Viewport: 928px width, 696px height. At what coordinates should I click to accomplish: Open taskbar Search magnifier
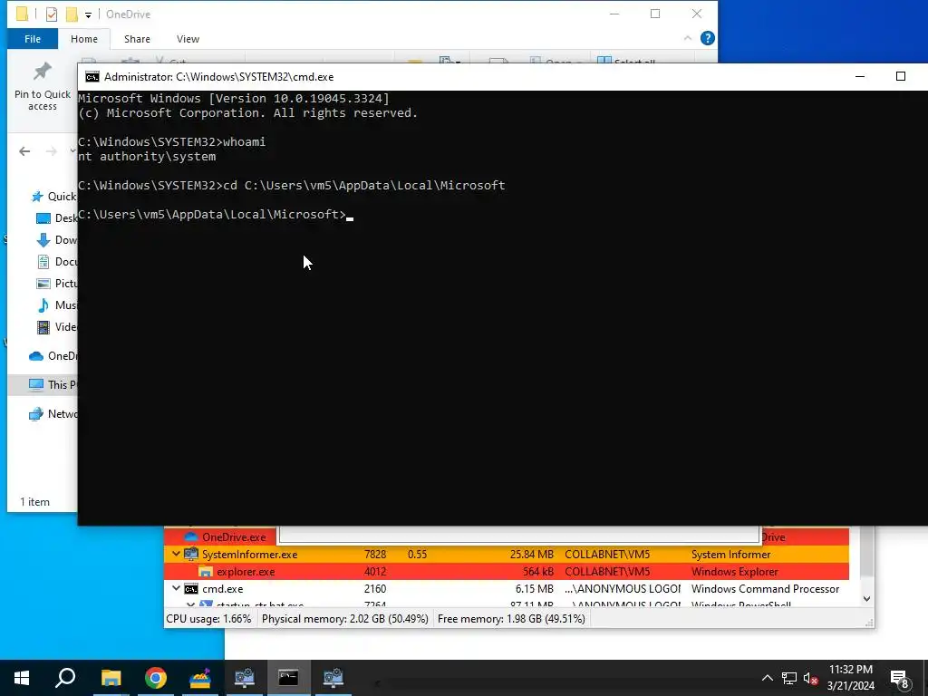65,678
